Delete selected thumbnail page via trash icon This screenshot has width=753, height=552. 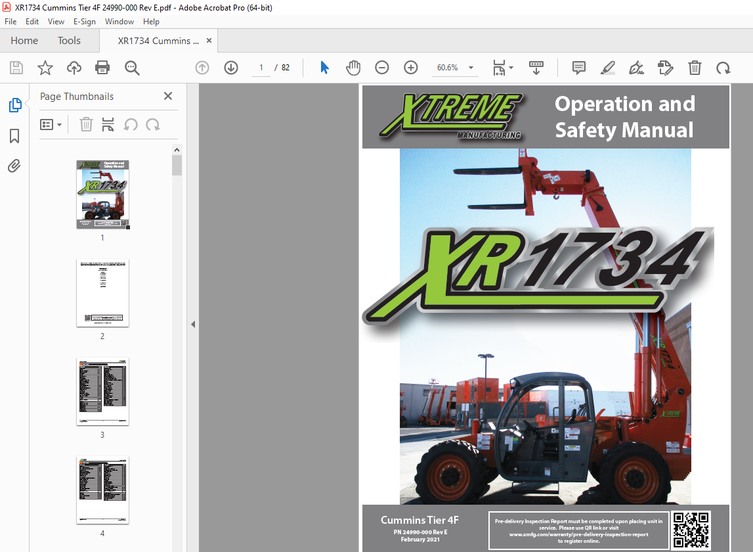86,125
